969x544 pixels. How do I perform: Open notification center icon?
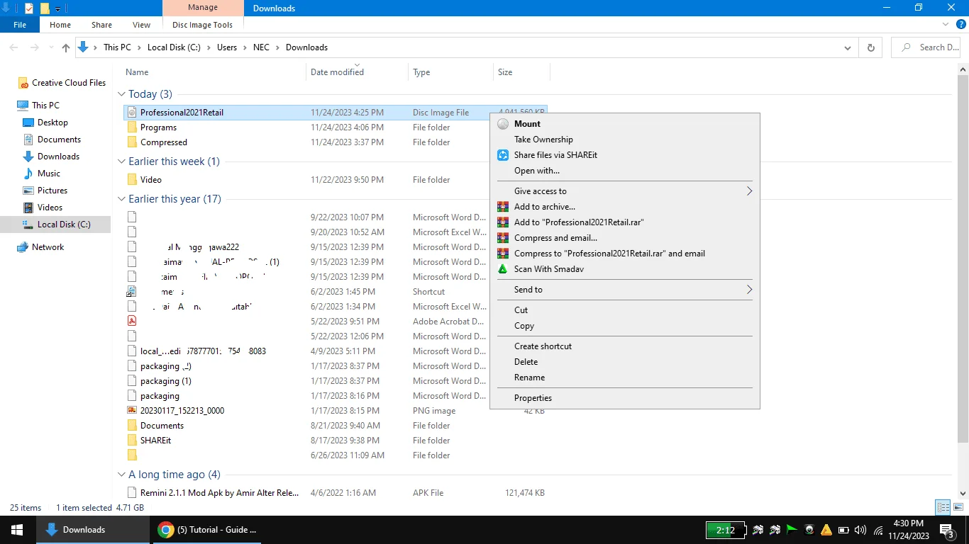click(947, 530)
